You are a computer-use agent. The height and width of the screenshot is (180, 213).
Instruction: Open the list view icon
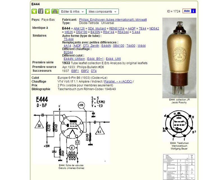click(x=41, y=11)
